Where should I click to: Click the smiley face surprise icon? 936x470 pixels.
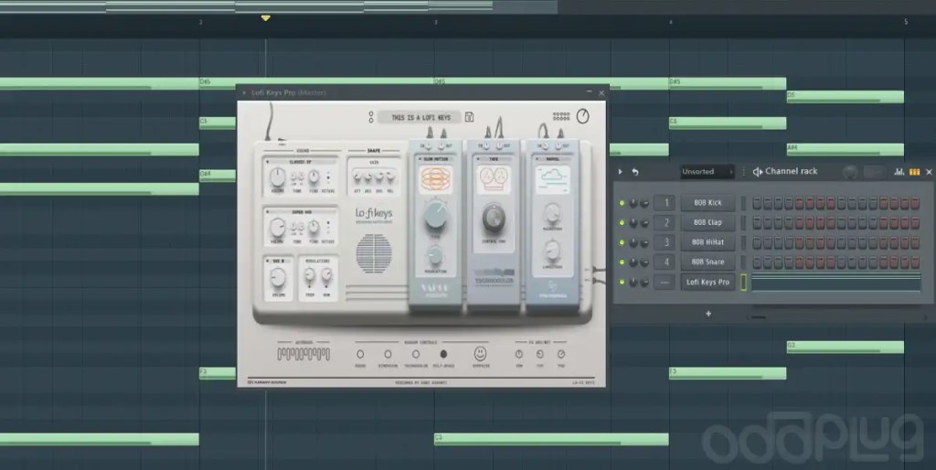(481, 354)
